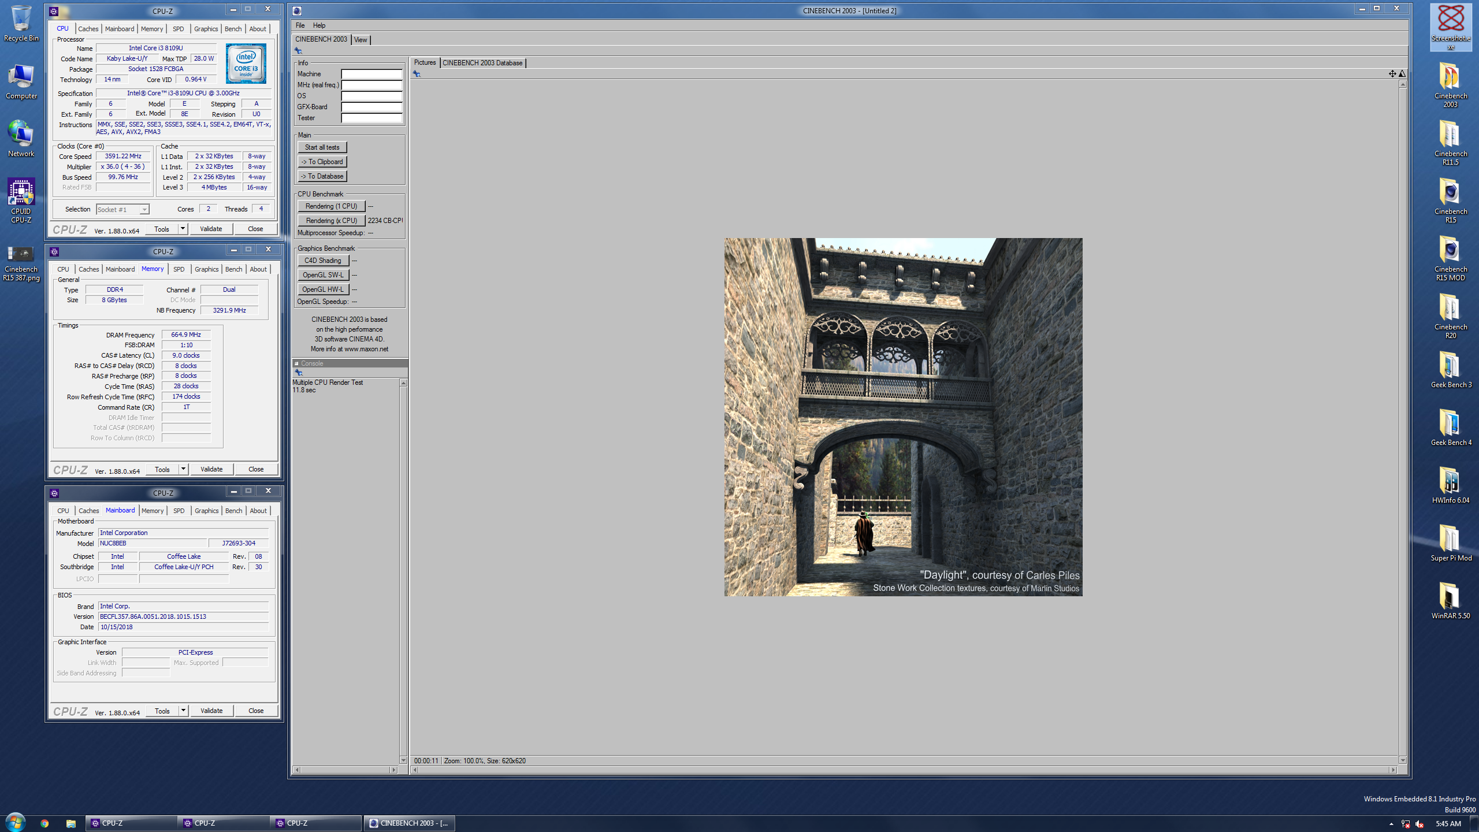Click Start all tests button

[322, 147]
